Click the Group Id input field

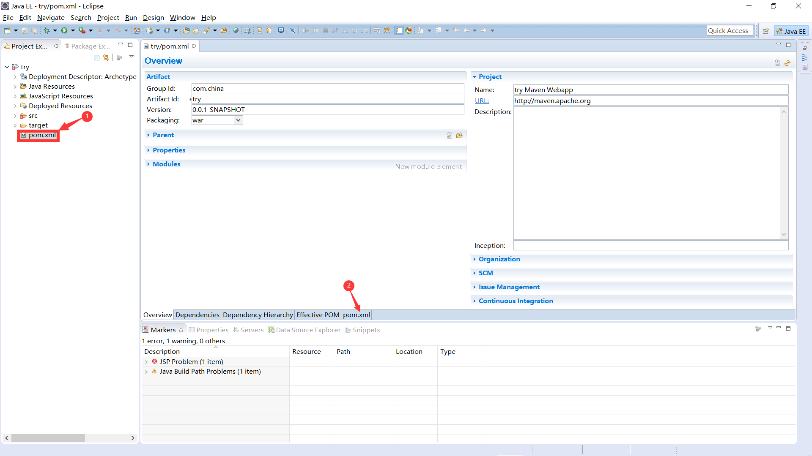pos(327,88)
